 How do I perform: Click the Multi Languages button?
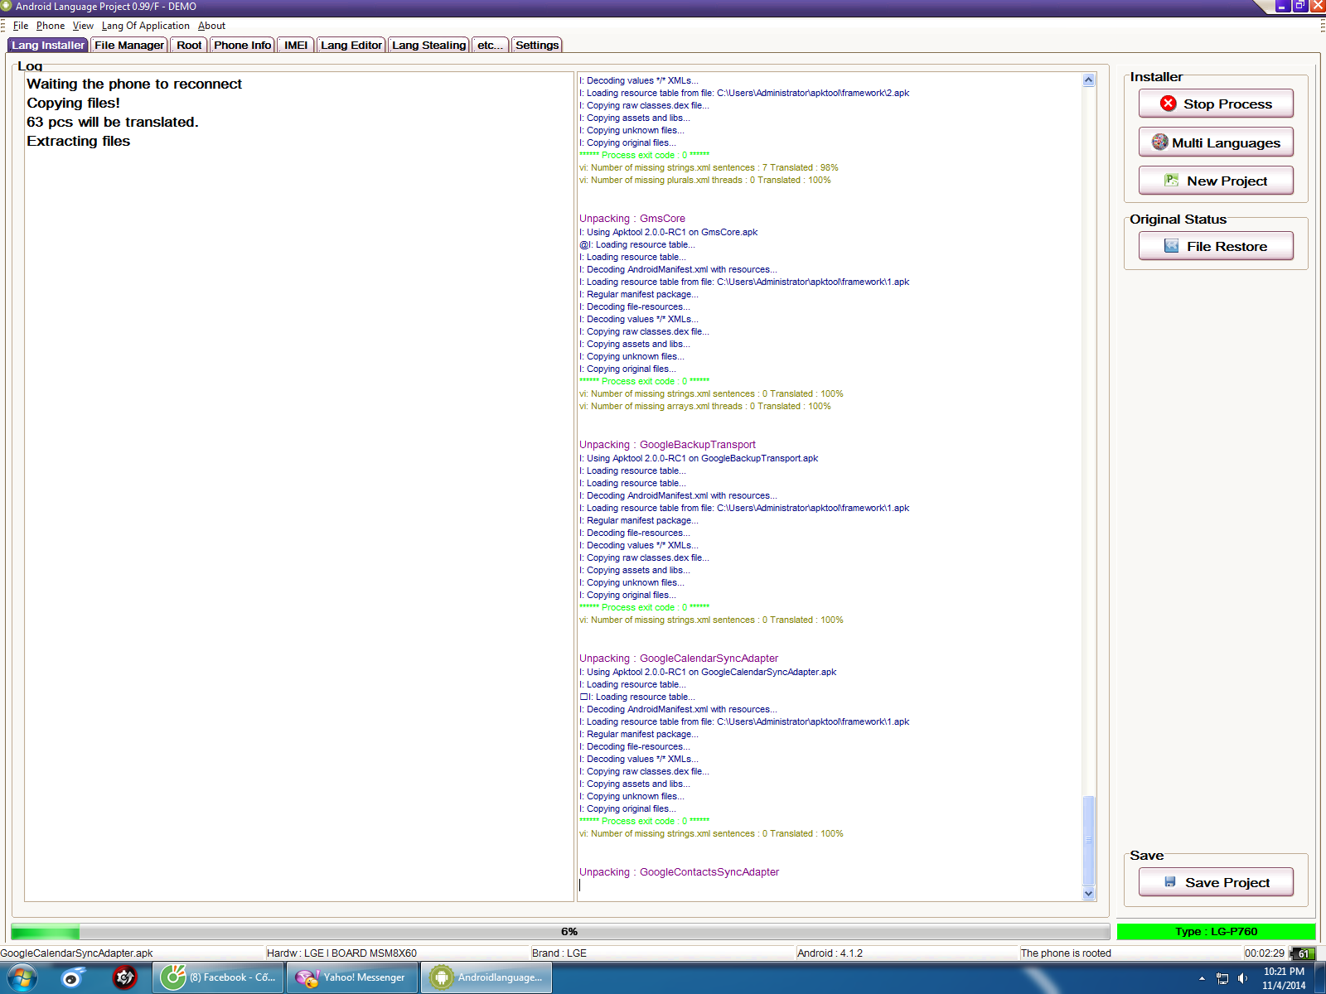[x=1216, y=142]
